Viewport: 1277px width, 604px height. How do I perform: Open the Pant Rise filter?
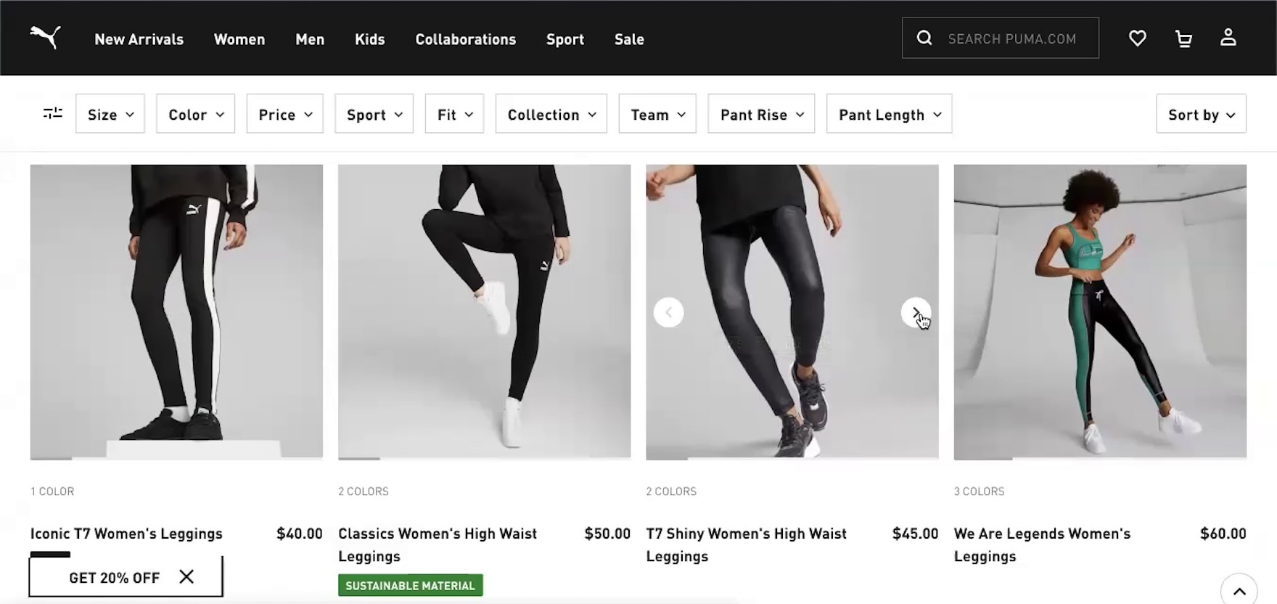(x=761, y=114)
